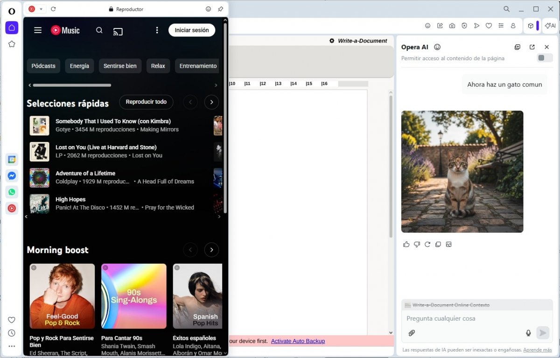
Task: Open the dropdown arrow beside the site icon
Action: (x=41, y=9)
